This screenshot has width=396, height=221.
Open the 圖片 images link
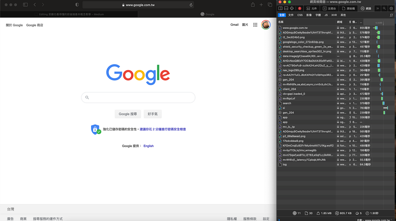tap(245, 25)
